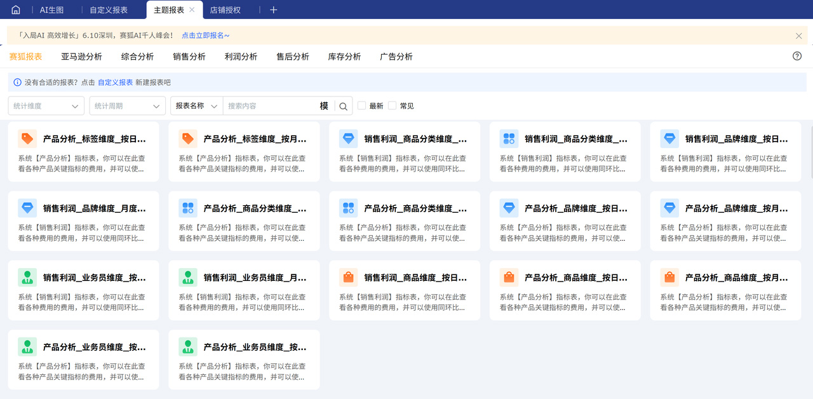Select the 主题报表 tab
Image resolution: width=813 pixels, height=399 pixels.
[x=169, y=10]
